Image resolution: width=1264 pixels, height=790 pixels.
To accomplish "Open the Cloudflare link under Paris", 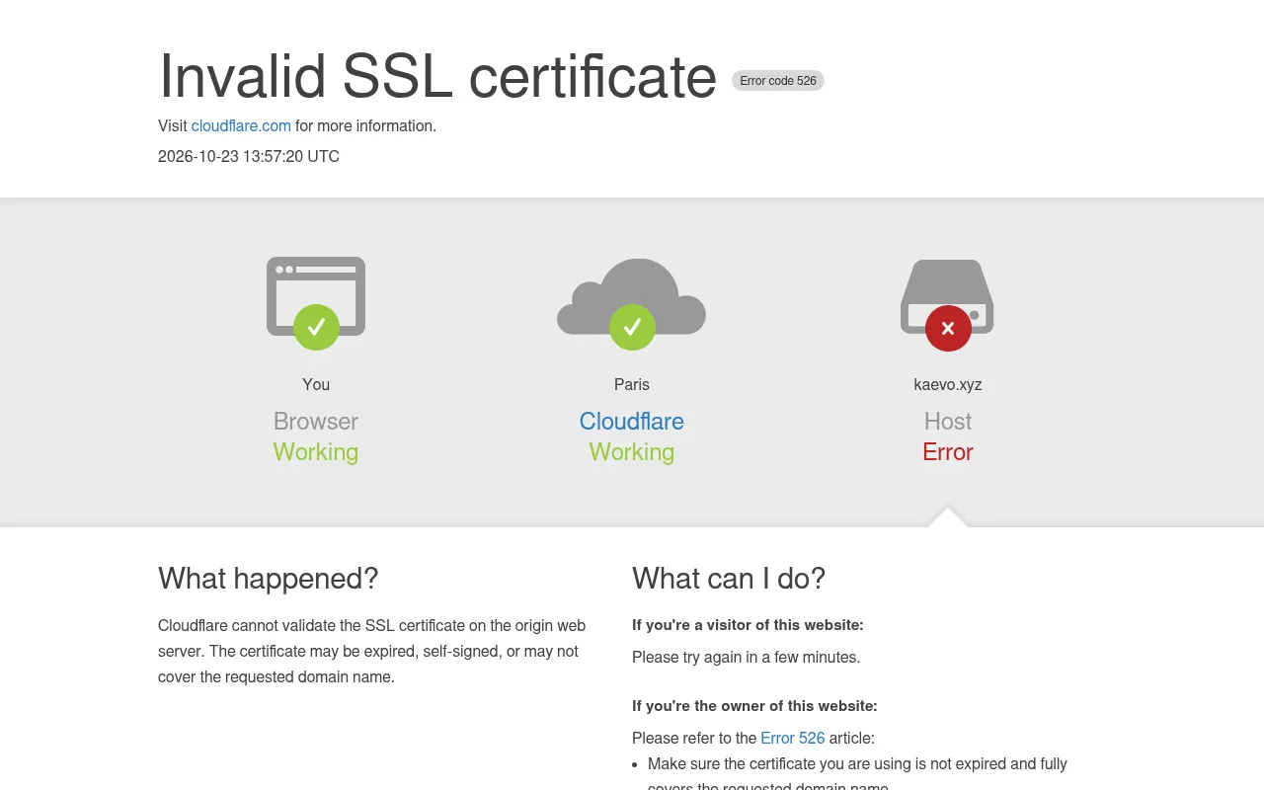I will pyautogui.click(x=632, y=422).
